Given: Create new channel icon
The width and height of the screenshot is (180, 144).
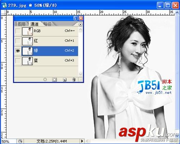Looking at the screenshot, I should (64, 80).
